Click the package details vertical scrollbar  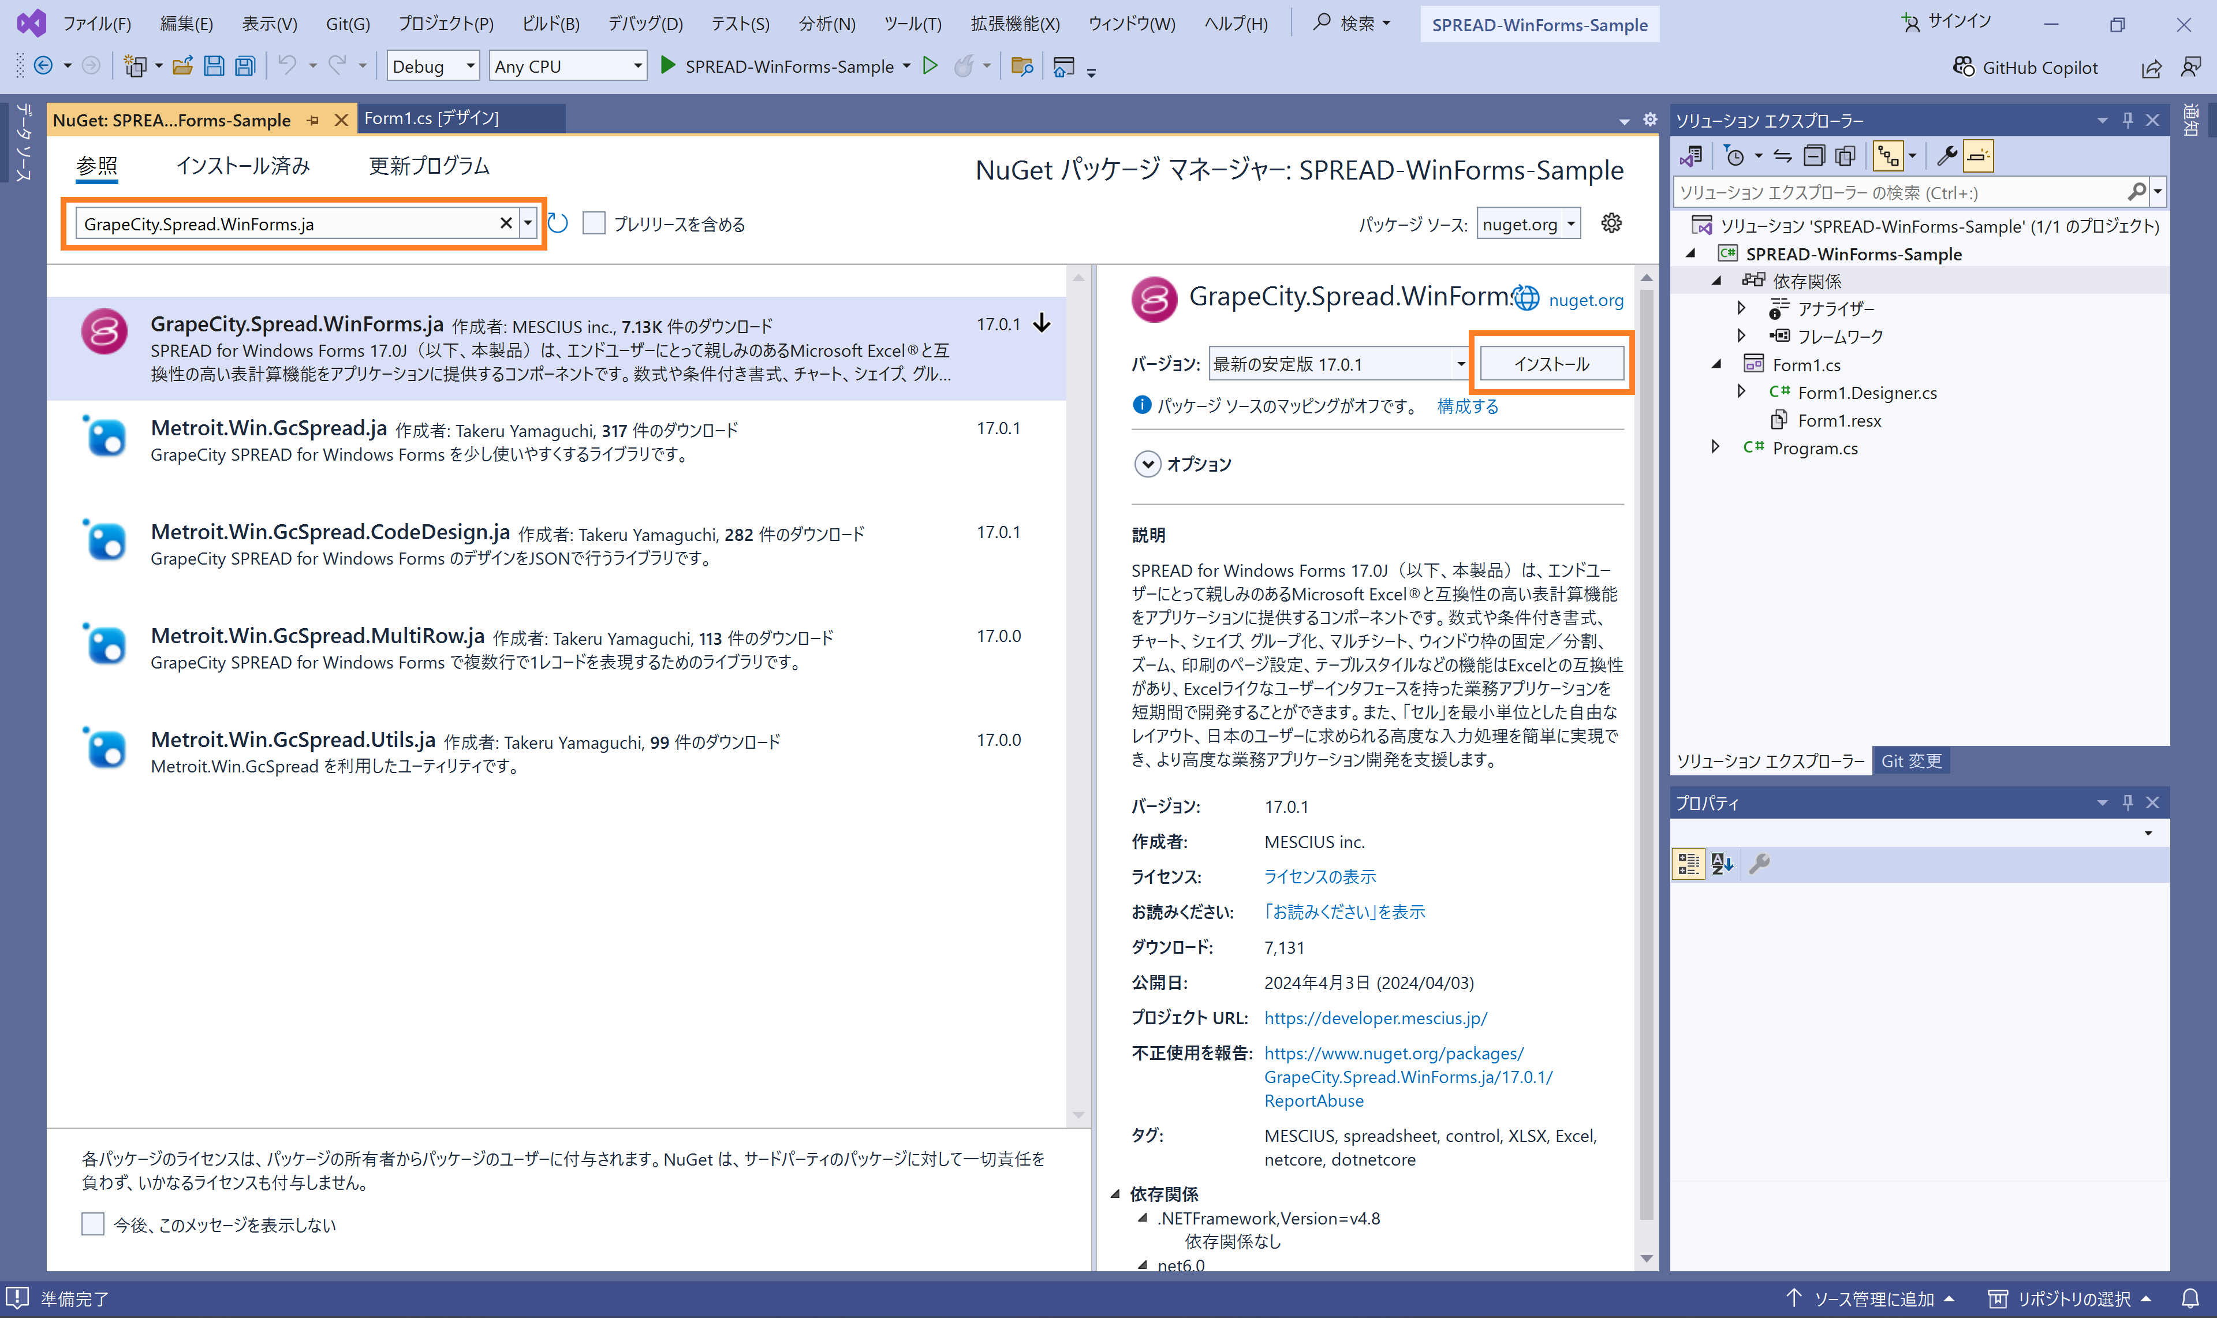(x=1646, y=755)
